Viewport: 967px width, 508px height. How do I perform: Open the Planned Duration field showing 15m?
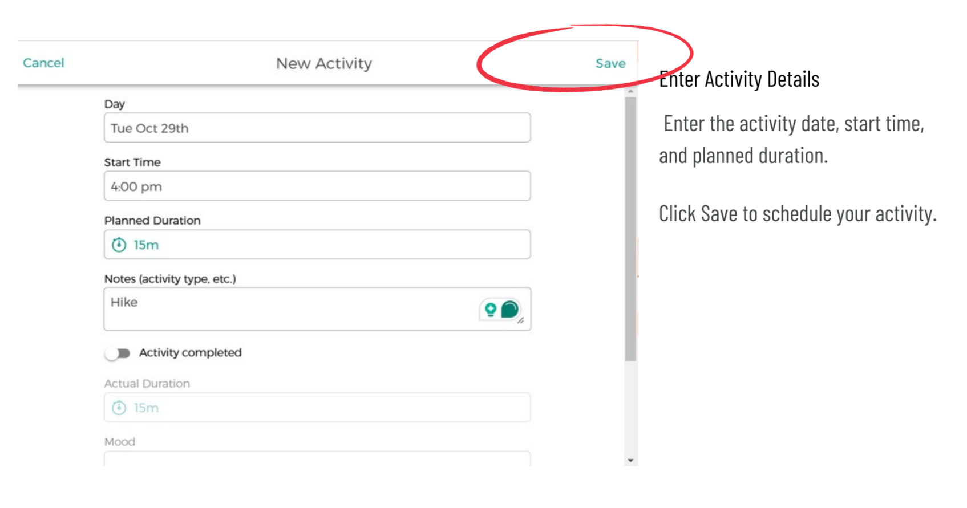(317, 245)
